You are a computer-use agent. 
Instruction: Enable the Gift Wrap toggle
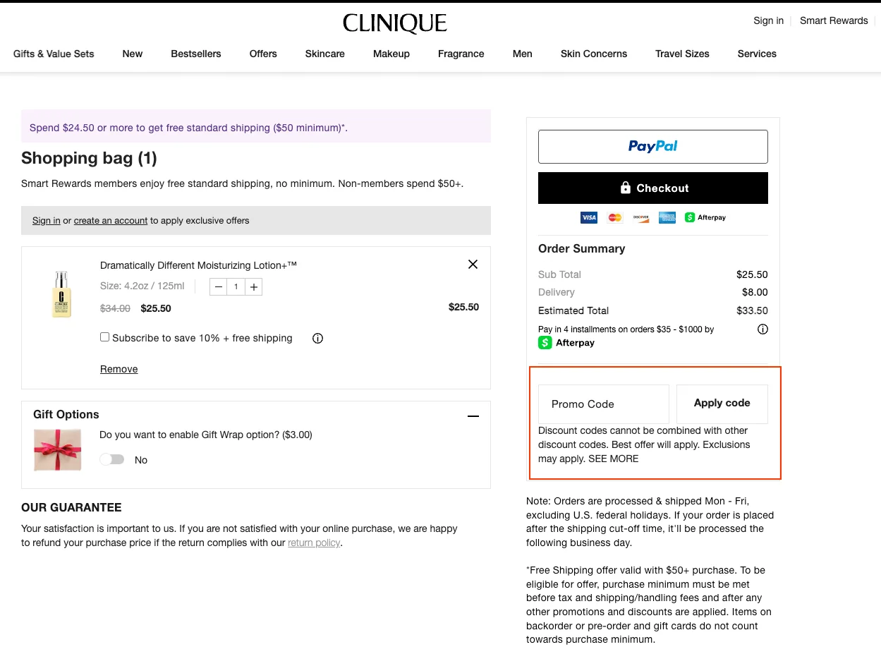point(111,459)
